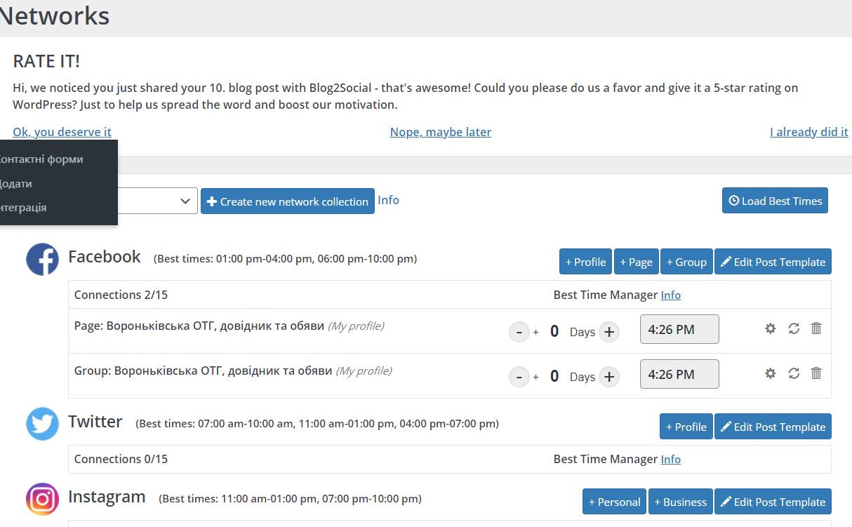Click the Instagram logo icon

[42, 499]
